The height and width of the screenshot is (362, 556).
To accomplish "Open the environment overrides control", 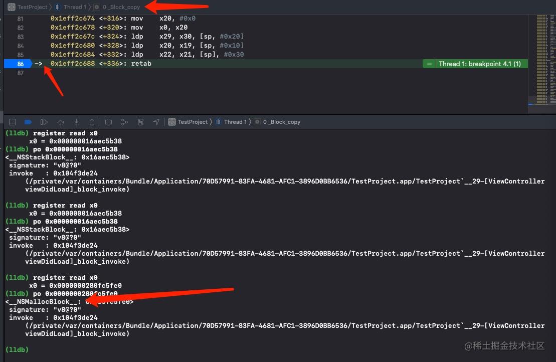I will [140, 122].
